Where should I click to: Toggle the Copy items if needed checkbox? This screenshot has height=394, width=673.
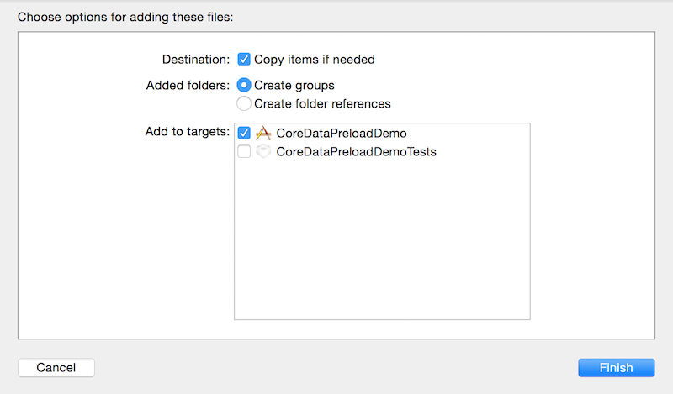pos(244,60)
